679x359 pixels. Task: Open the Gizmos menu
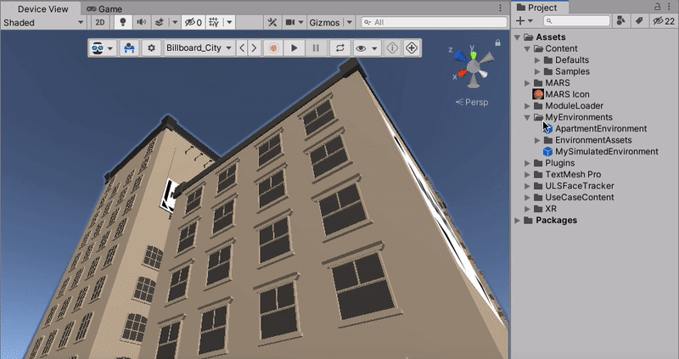click(x=328, y=22)
